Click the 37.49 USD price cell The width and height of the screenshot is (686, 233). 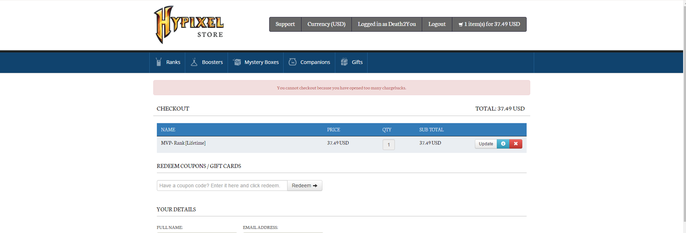point(338,143)
